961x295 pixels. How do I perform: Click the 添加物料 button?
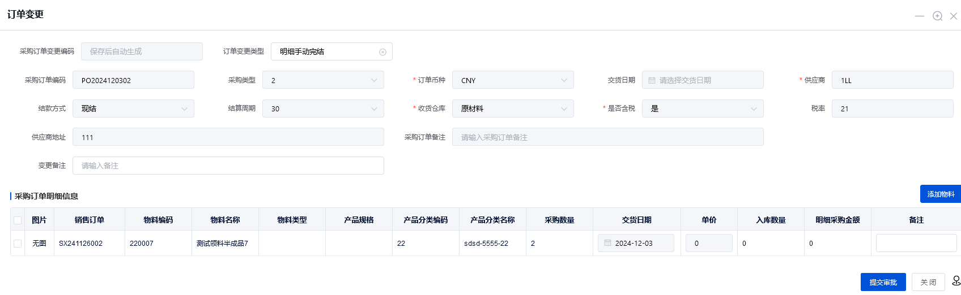click(x=940, y=194)
